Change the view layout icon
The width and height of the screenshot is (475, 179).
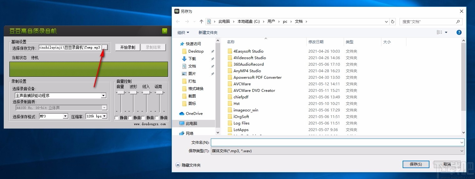pos(439,32)
